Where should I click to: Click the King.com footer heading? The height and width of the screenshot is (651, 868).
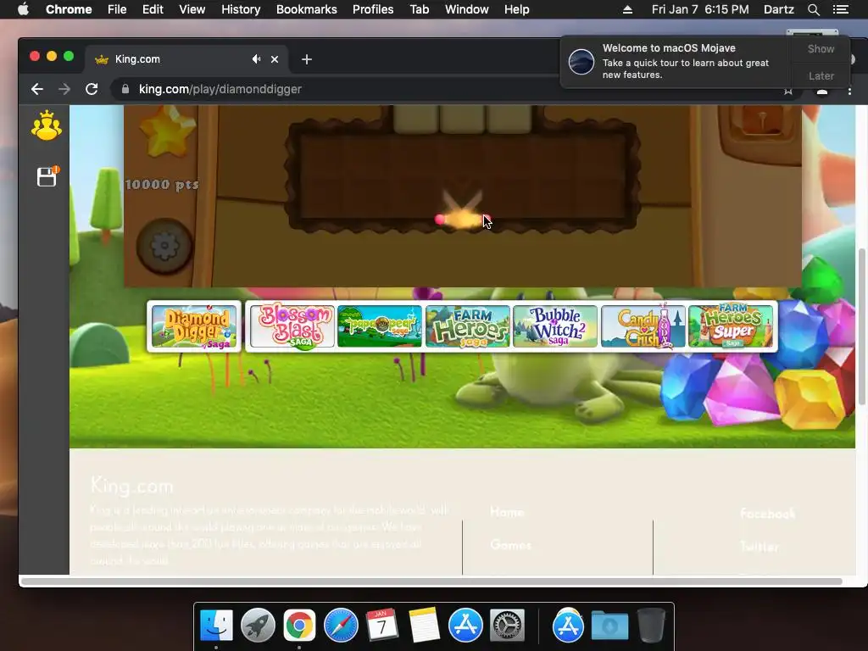pos(131,486)
